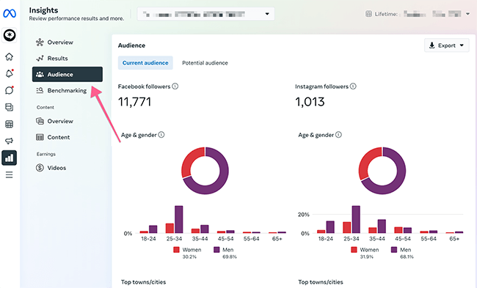477x288 pixels.
Task: Click Women legend swatch in Instagram chart
Action: pyautogui.click(x=354, y=250)
